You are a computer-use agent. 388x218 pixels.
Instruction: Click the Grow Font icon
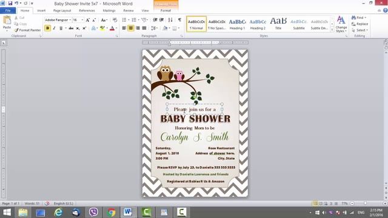(87, 20)
